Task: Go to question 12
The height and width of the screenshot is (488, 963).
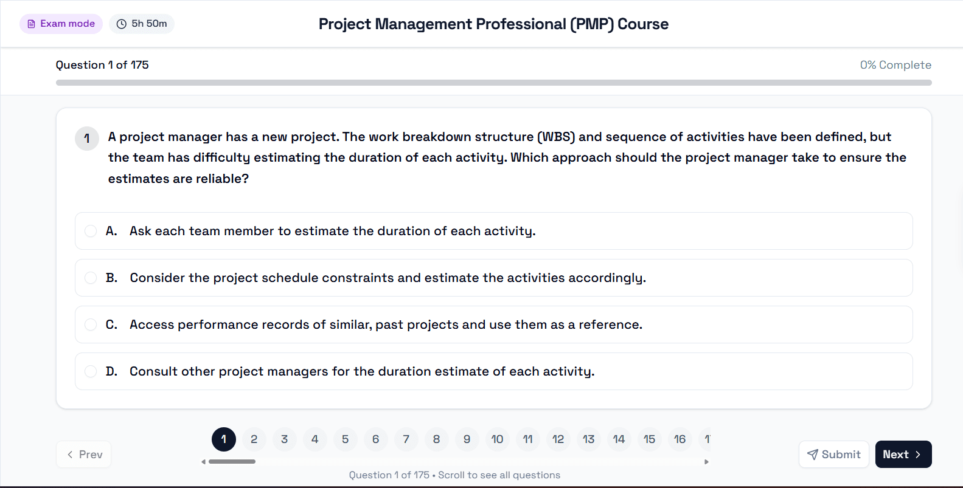Action: (558, 439)
